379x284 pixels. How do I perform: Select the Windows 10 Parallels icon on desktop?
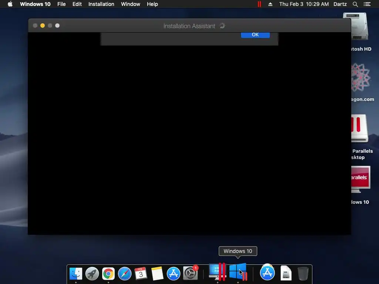pyautogui.click(x=360, y=179)
